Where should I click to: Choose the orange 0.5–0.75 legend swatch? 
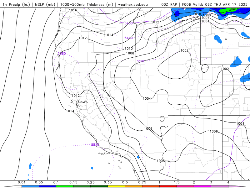(x=134, y=186)
